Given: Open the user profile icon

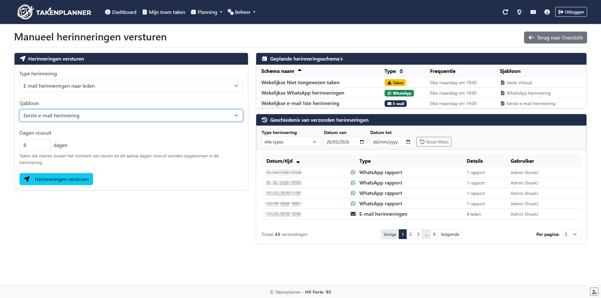Looking at the screenshot, I should pos(547,12).
